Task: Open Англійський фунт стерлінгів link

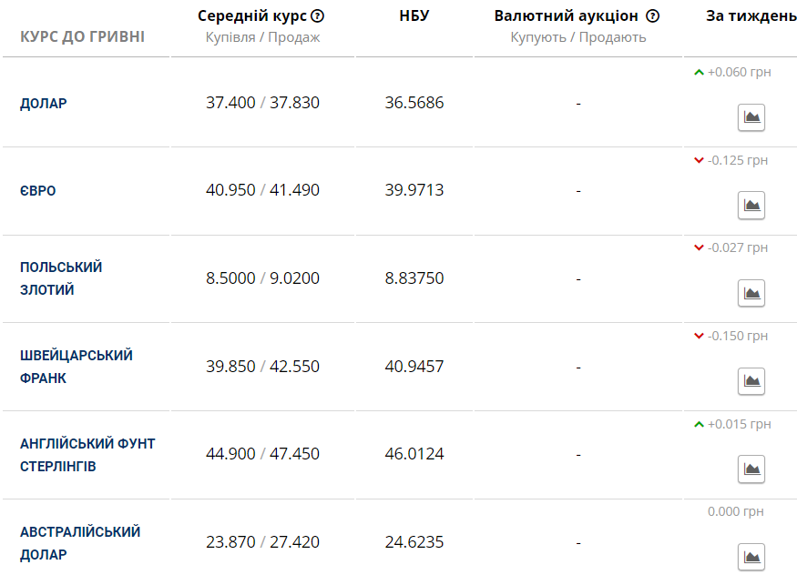Action: click(x=87, y=455)
